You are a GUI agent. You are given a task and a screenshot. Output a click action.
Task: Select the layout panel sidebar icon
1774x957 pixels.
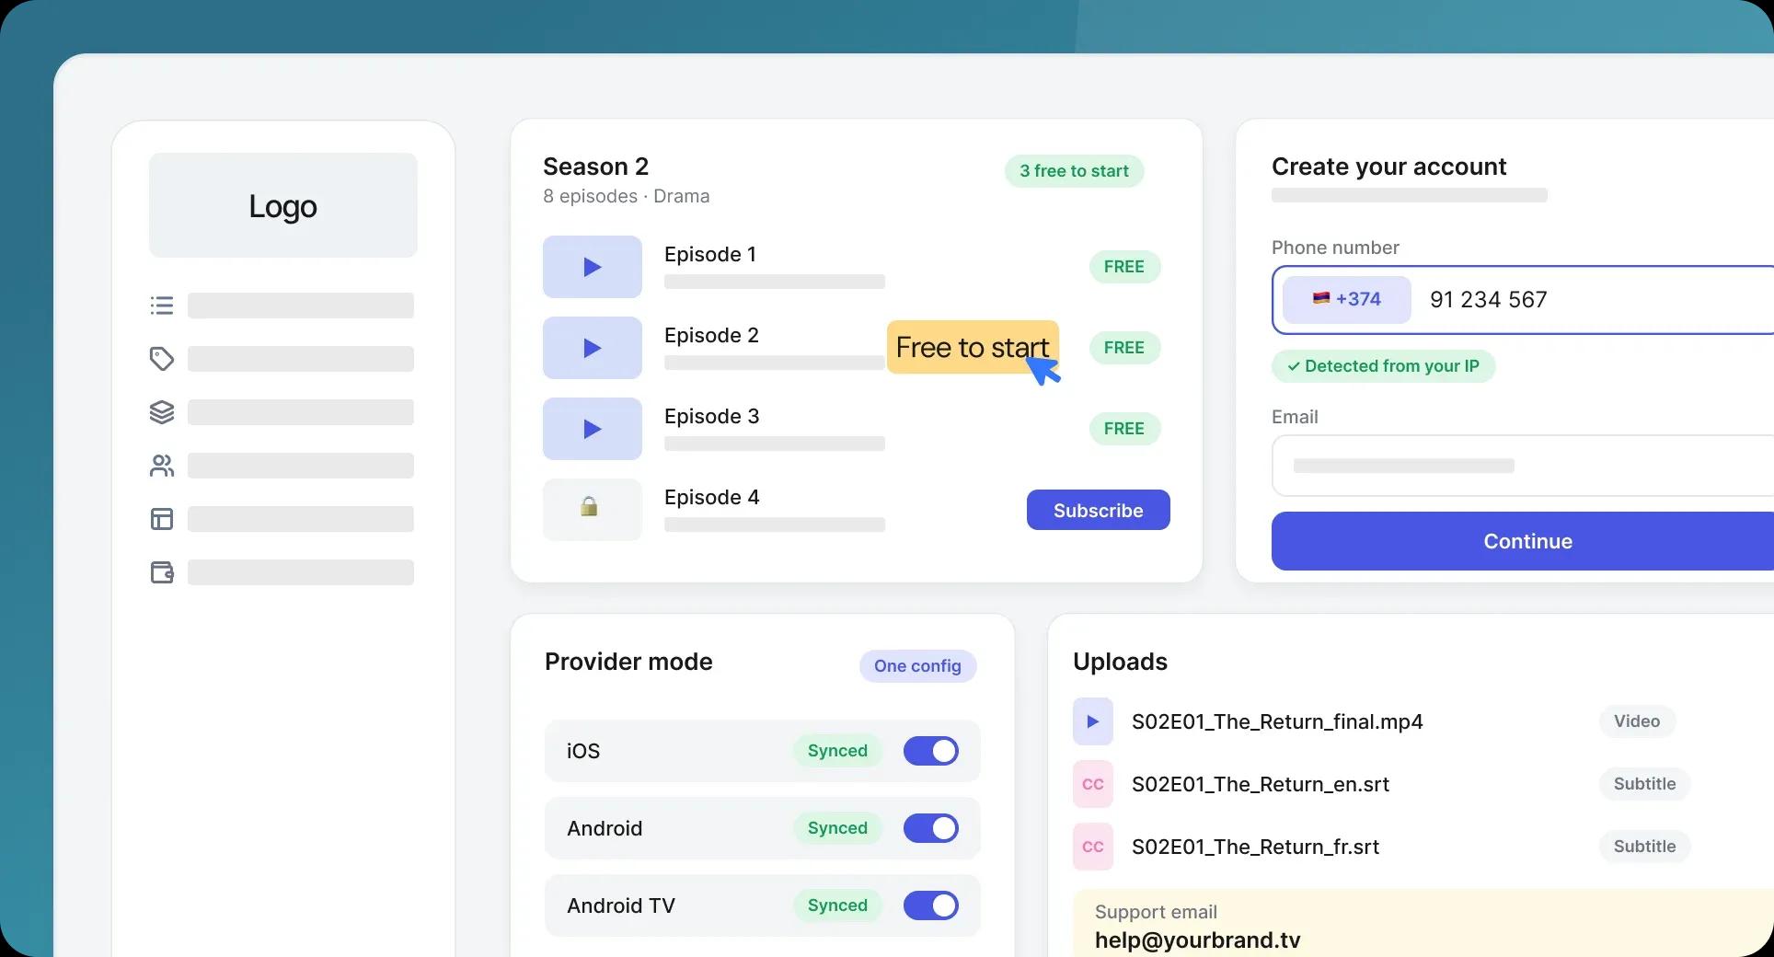pyautogui.click(x=162, y=519)
